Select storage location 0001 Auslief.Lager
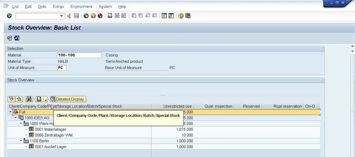355x157 pixels. [50, 147]
